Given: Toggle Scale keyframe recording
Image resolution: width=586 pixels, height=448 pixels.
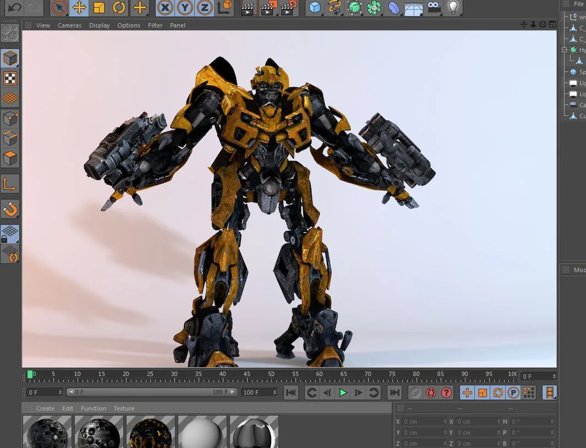Looking at the screenshot, I should 483,392.
